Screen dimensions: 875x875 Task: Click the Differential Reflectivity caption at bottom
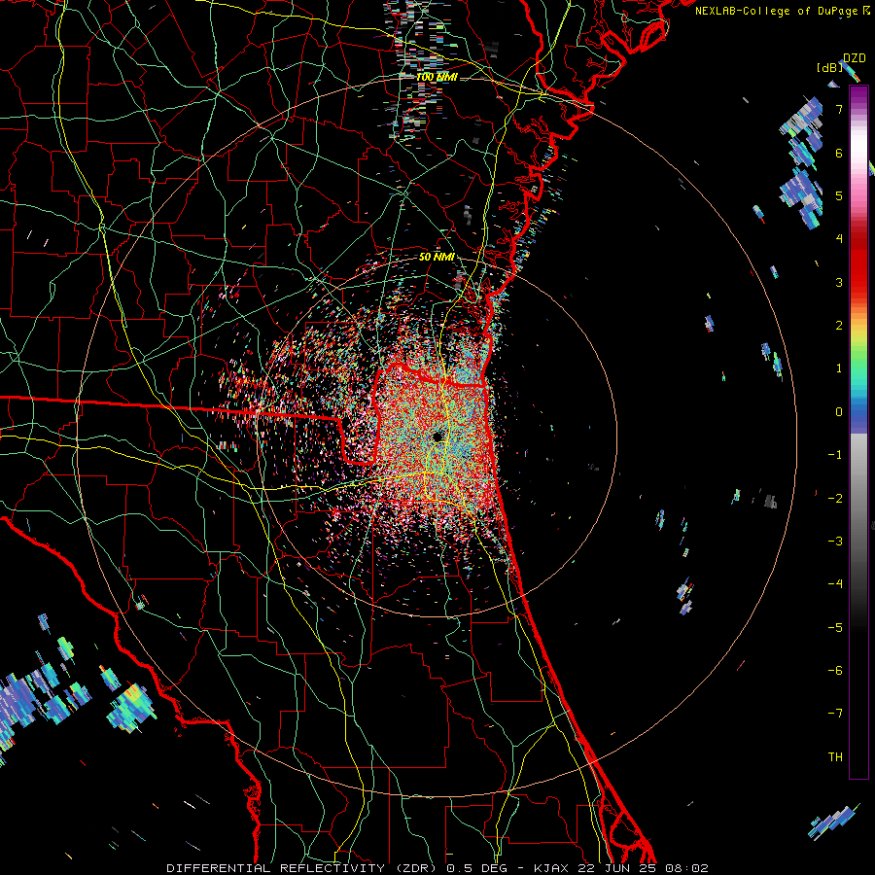[437, 868]
